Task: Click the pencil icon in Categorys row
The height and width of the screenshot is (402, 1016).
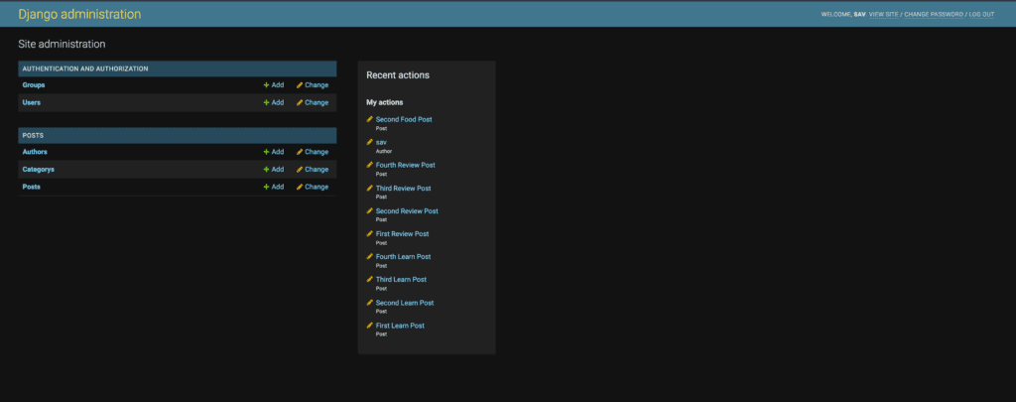Action: (x=300, y=170)
